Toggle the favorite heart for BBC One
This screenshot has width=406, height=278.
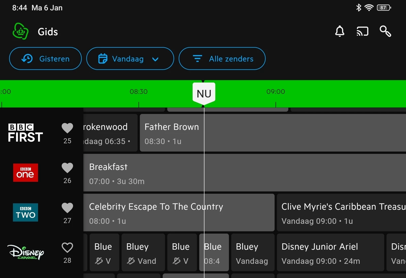67,168
